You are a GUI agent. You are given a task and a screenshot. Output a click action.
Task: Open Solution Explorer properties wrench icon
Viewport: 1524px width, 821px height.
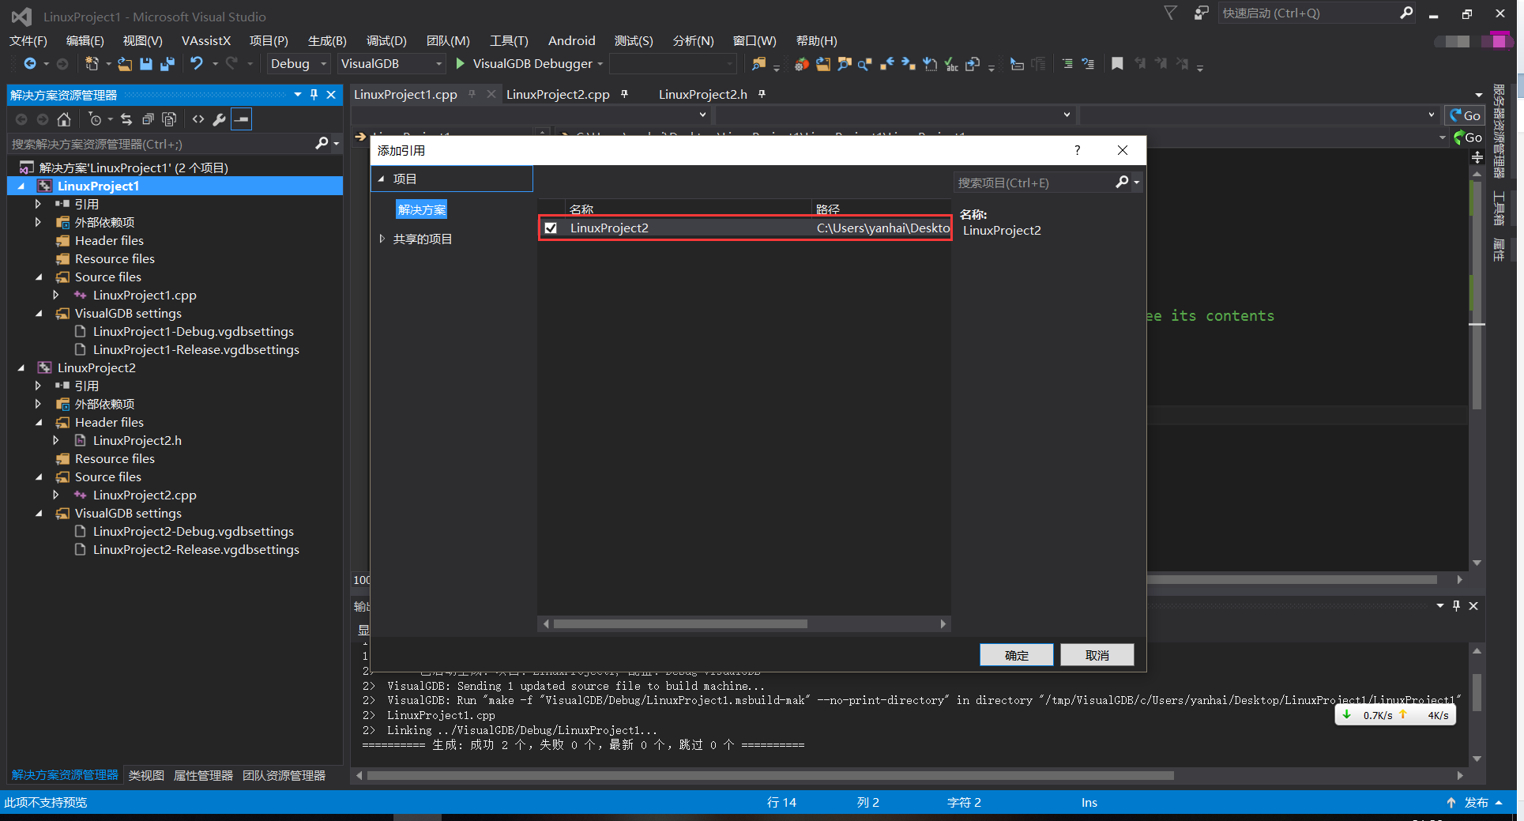219,119
